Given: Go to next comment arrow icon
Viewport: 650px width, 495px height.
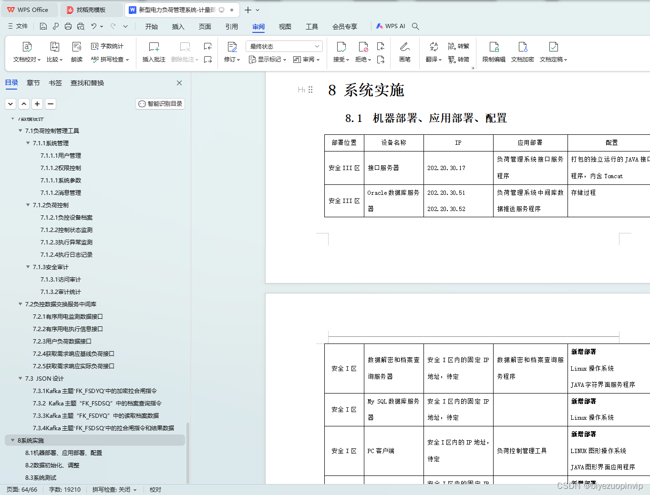Looking at the screenshot, I should pos(208,60).
